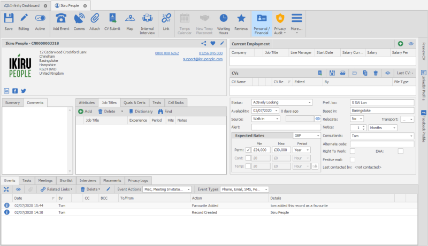Open the Source dropdown showing Walk in
This screenshot has width=428, height=246.
click(x=277, y=118)
